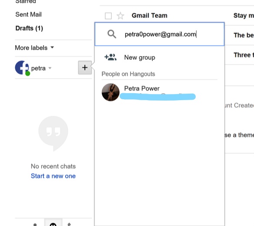Click the New group people icon

tap(110, 57)
